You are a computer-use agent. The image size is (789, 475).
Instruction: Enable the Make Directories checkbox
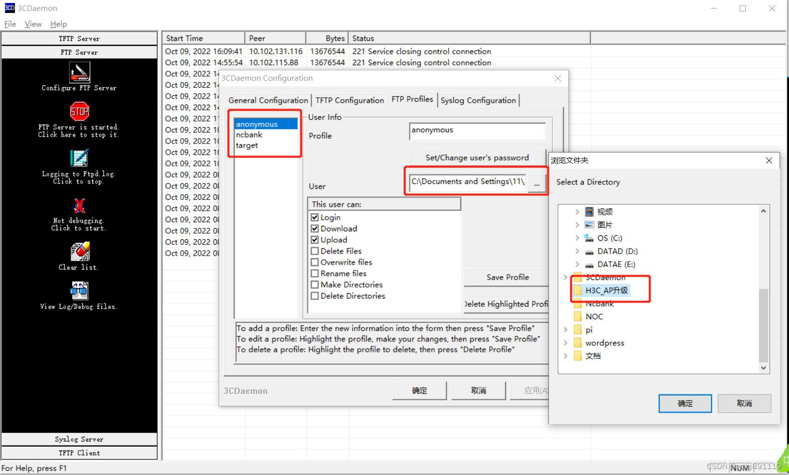coord(315,285)
